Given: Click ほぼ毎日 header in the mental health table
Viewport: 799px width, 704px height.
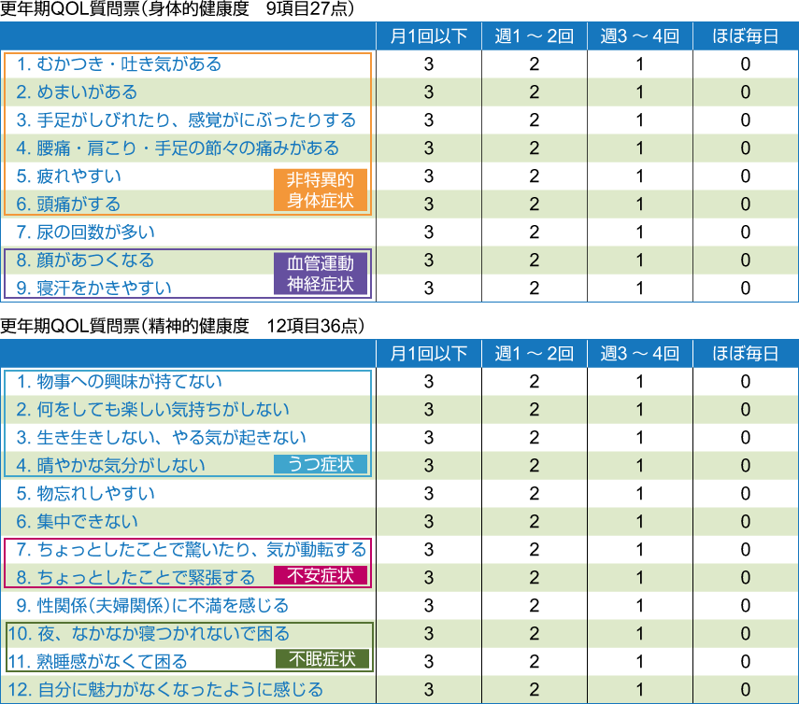Looking at the screenshot, I should 745,354.
